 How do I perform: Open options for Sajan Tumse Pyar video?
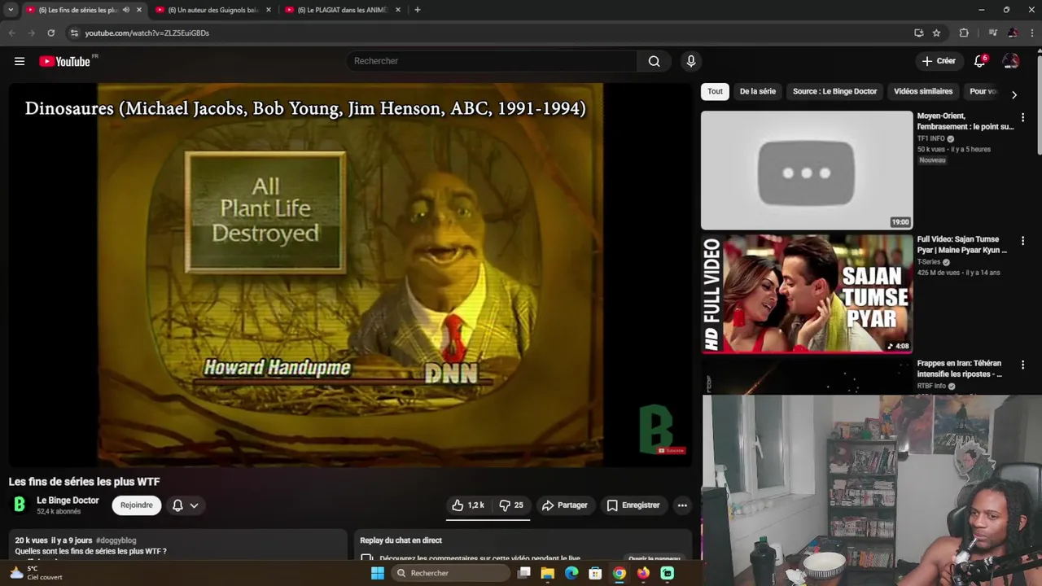pos(1022,241)
